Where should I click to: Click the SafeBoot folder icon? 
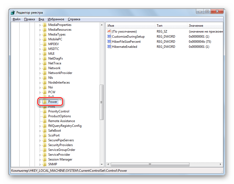point(45,131)
